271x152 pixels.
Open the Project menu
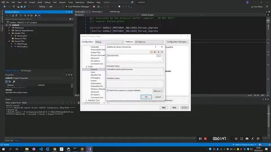point(32,3)
